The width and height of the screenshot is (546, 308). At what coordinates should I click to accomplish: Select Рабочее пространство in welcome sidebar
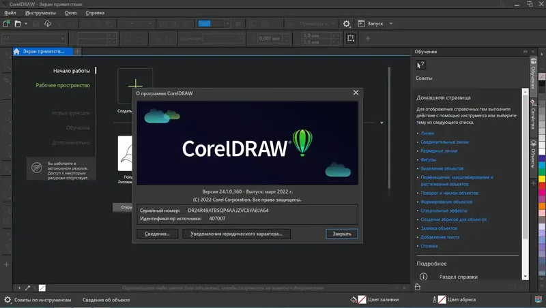[x=63, y=85]
